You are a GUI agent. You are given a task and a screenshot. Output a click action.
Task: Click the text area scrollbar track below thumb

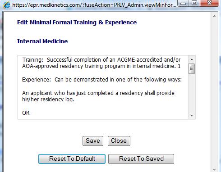[x=192, y=93]
